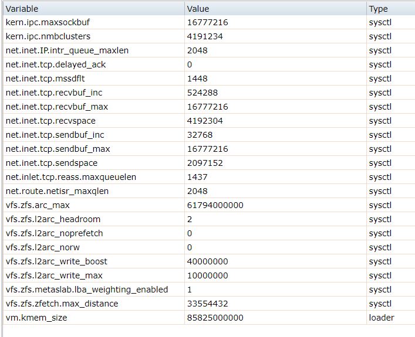The height and width of the screenshot is (337, 415).
Task: Click value 2097152 for sendspace
Action: click(205, 163)
